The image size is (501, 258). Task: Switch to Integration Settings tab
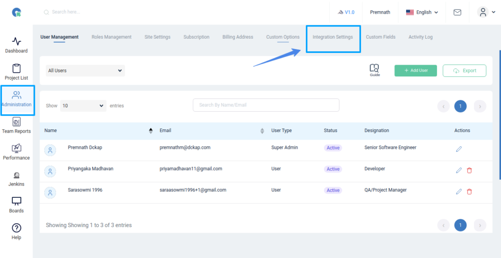point(333,37)
